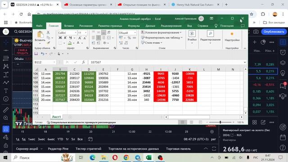
Task: Open the Данные ribbon tab
Action: coord(150,26)
